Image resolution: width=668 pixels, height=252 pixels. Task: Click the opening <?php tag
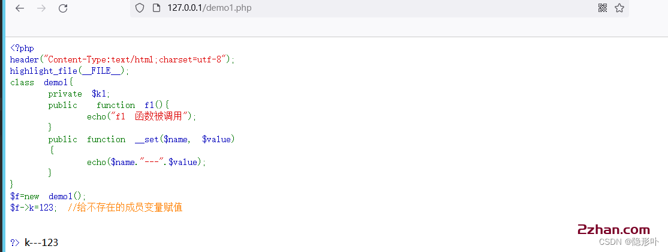coord(22,48)
